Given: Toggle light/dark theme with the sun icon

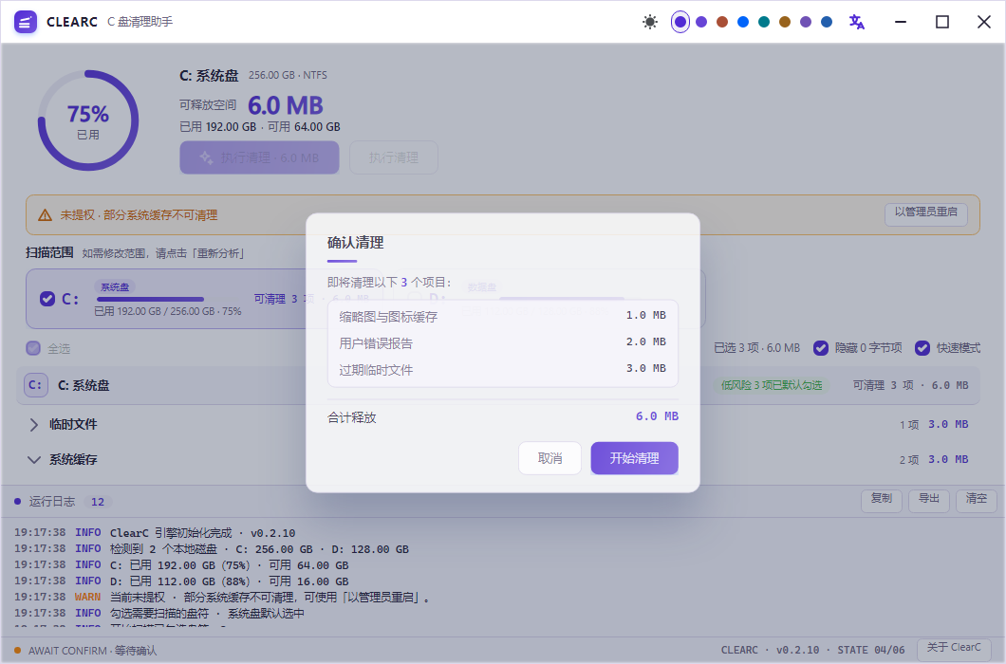Looking at the screenshot, I should pos(650,22).
